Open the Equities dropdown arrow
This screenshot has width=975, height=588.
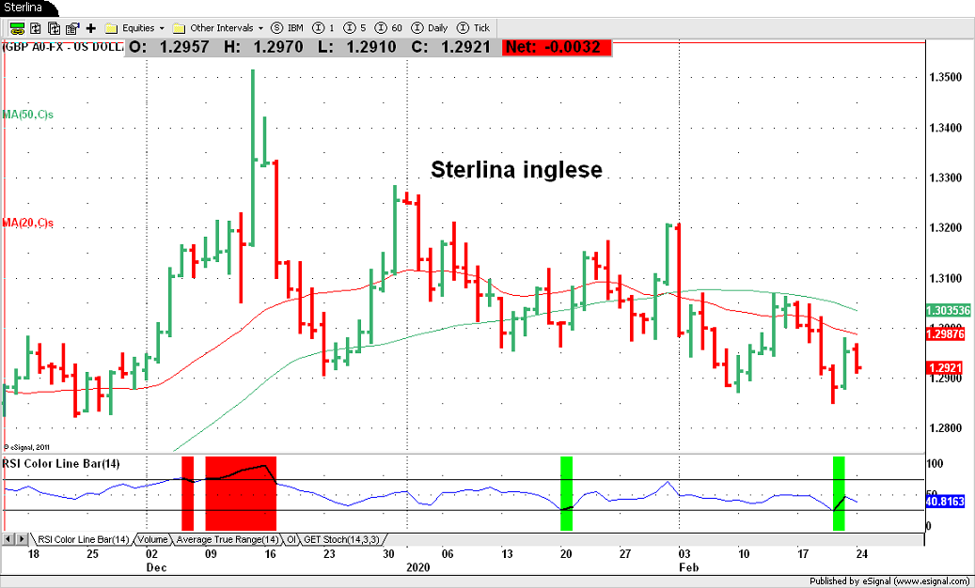162,28
